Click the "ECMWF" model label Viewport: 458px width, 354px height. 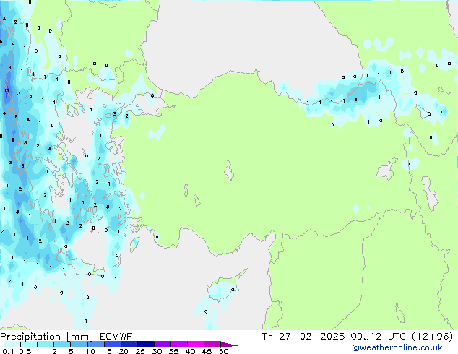(x=116, y=337)
